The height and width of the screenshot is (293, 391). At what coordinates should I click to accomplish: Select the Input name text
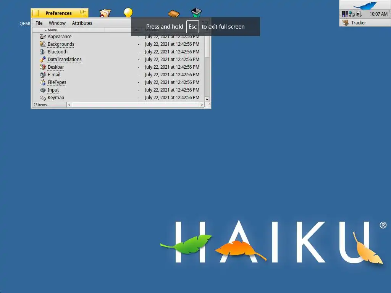point(53,90)
